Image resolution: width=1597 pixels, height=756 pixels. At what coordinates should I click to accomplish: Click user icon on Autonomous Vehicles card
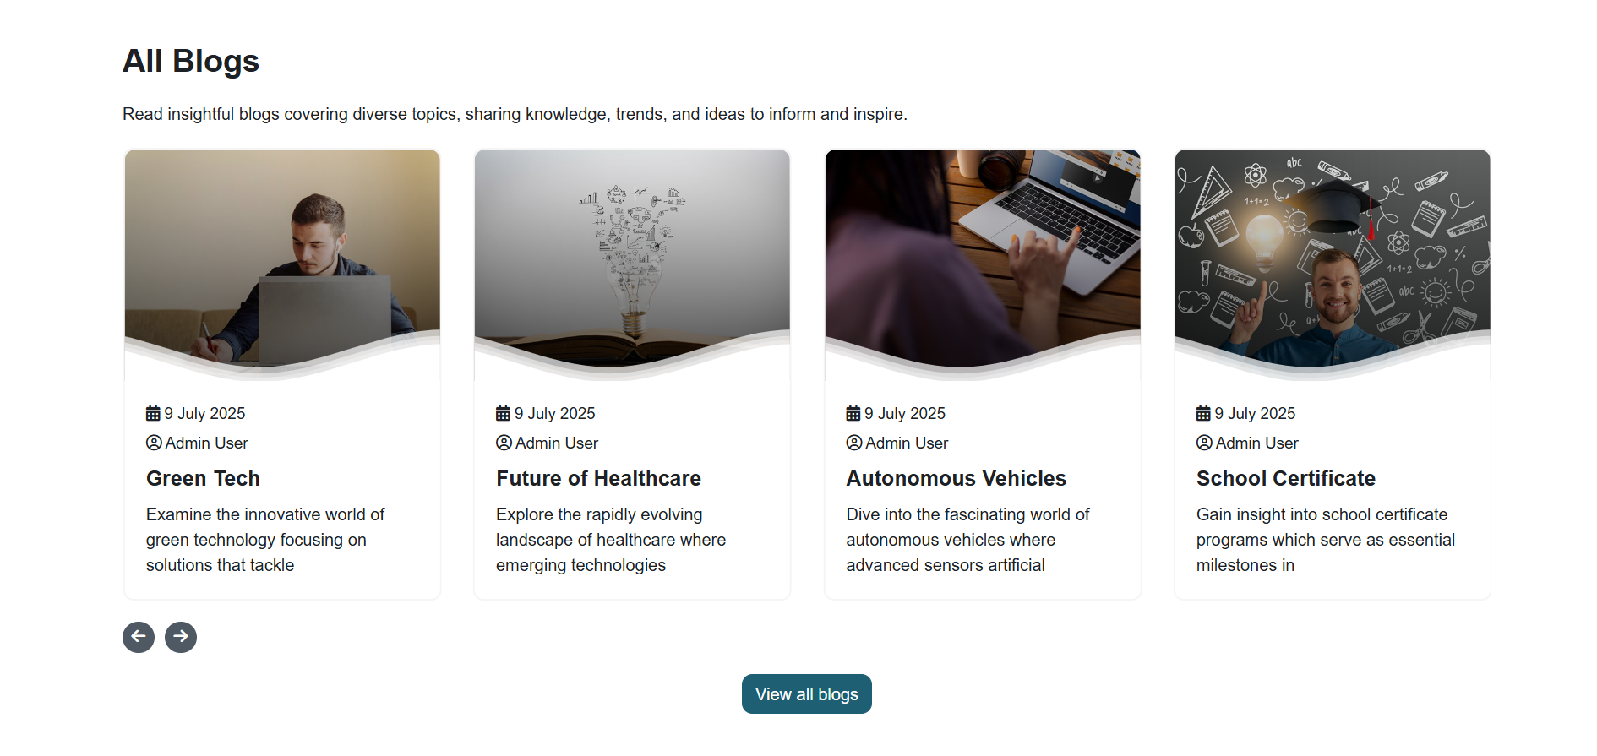point(854,443)
